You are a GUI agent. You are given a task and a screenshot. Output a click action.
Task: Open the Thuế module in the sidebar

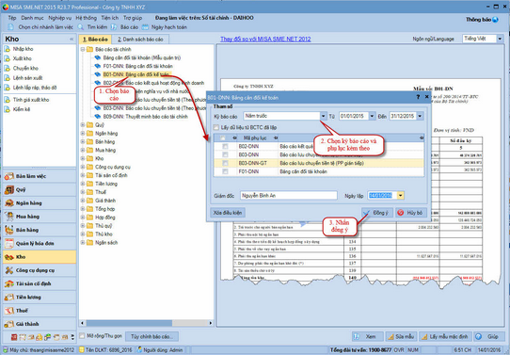coord(40,311)
